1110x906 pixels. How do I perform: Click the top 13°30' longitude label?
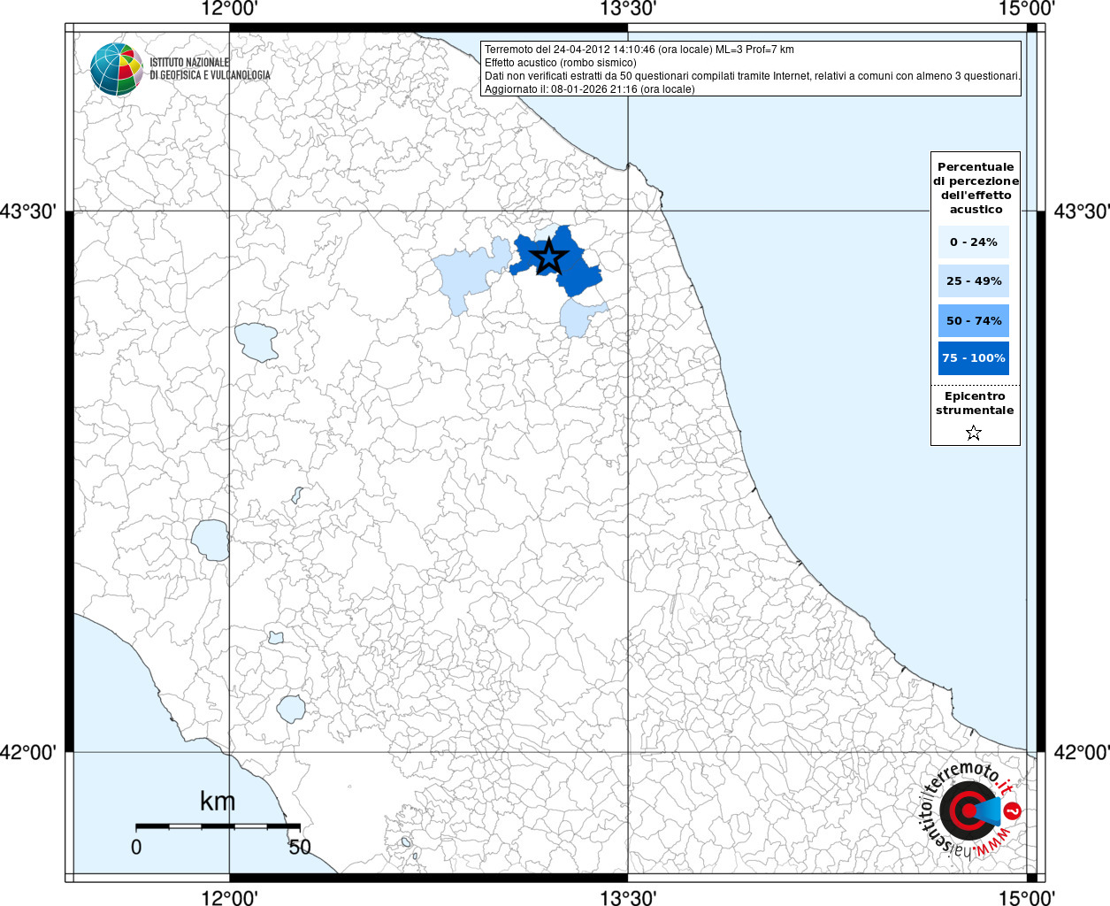(x=629, y=10)
